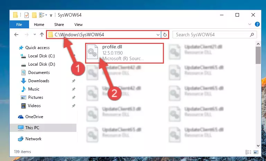This screenshot has width=266, height=161.
Task: Click the Properties icon in quick access toolbar
Action: pos(27,15)
